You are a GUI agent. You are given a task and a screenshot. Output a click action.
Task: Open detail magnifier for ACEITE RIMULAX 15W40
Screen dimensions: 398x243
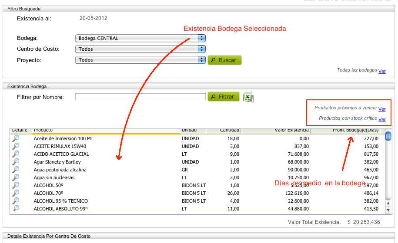16,146
